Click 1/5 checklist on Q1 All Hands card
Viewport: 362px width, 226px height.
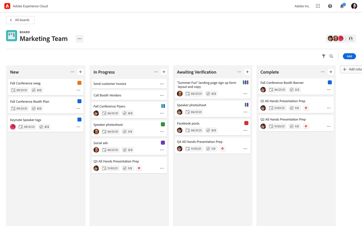294,108
